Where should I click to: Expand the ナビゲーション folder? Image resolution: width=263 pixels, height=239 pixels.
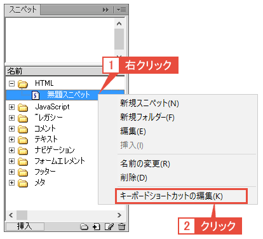[11, 150]
